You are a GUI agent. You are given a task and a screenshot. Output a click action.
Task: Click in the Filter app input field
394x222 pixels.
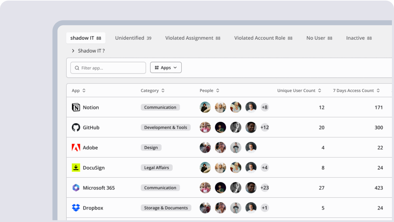(111, 68)
